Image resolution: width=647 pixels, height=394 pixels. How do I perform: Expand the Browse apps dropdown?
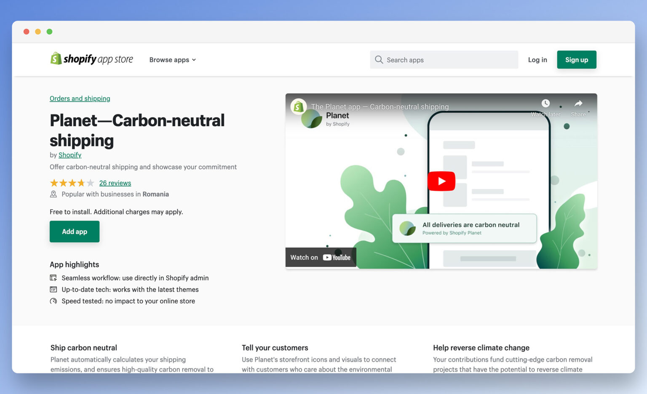172,60
